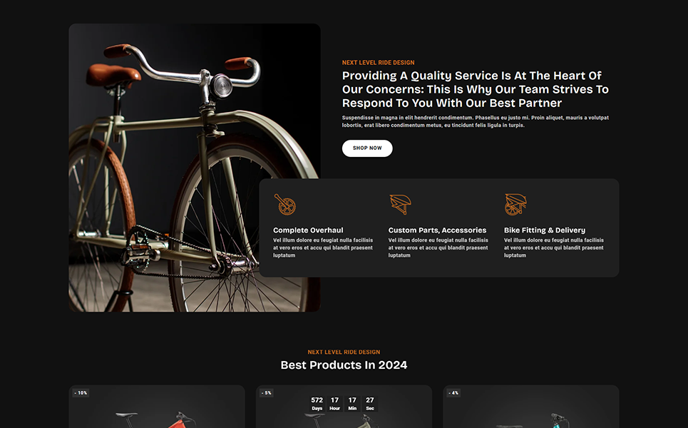Click the -10% discount badge
The height and width of the screenshot is (428, 688).
coord(81,393)
